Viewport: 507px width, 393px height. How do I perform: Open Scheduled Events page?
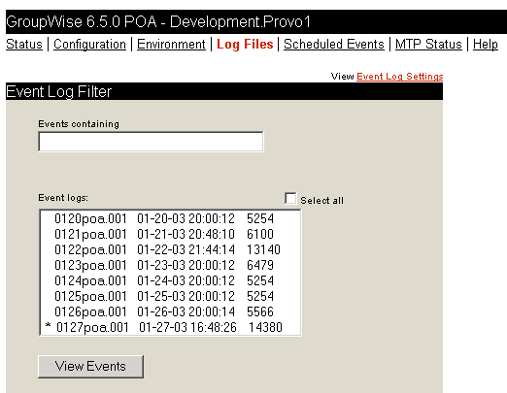334,44
